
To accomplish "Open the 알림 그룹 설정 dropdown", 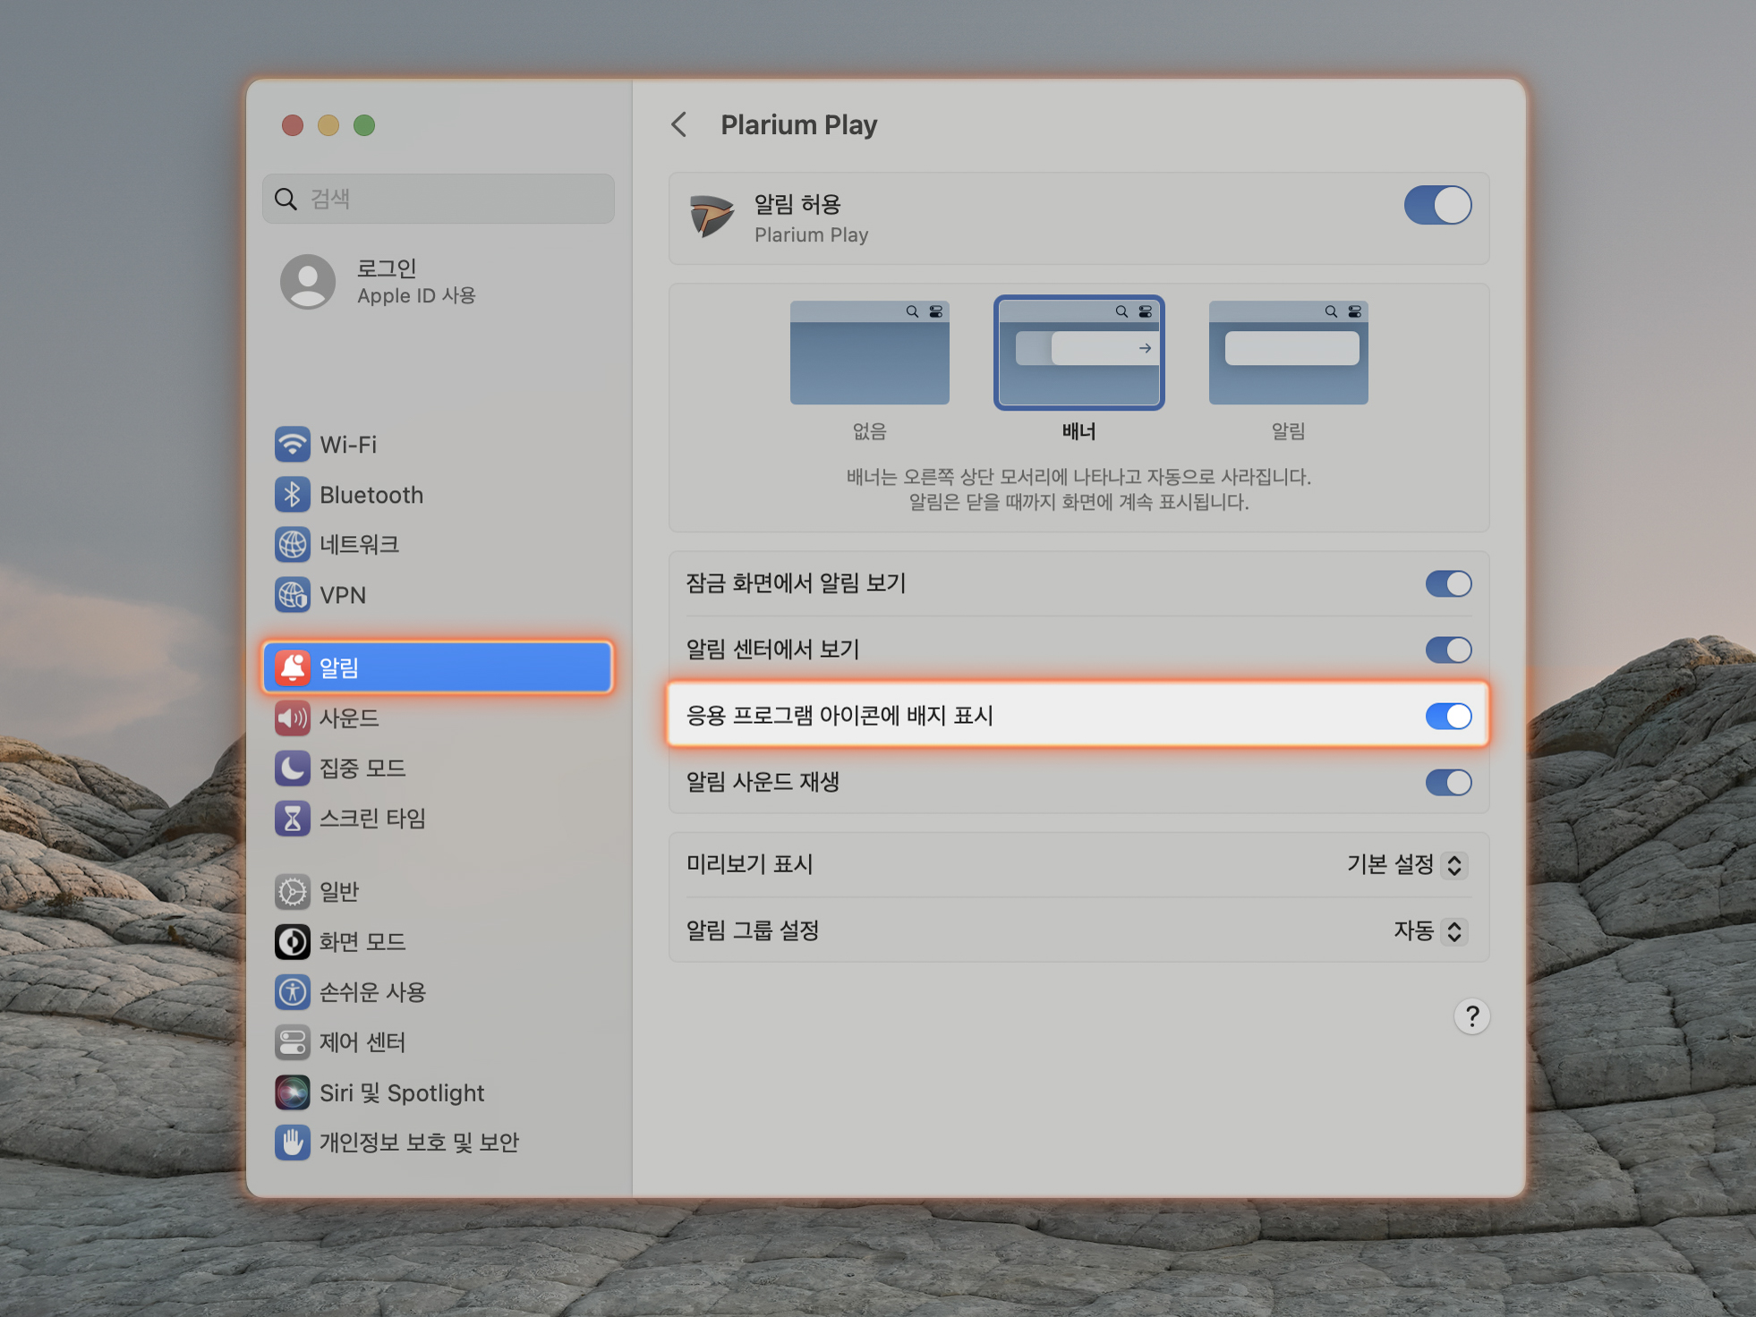I will [x=1429, y=931].
